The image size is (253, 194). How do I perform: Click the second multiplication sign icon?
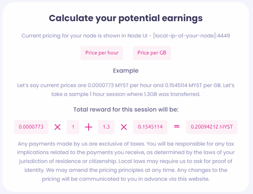tap(124, 127)
